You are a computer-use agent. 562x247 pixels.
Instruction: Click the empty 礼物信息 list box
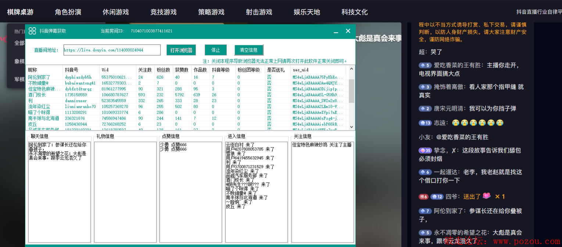coord(125,192)
